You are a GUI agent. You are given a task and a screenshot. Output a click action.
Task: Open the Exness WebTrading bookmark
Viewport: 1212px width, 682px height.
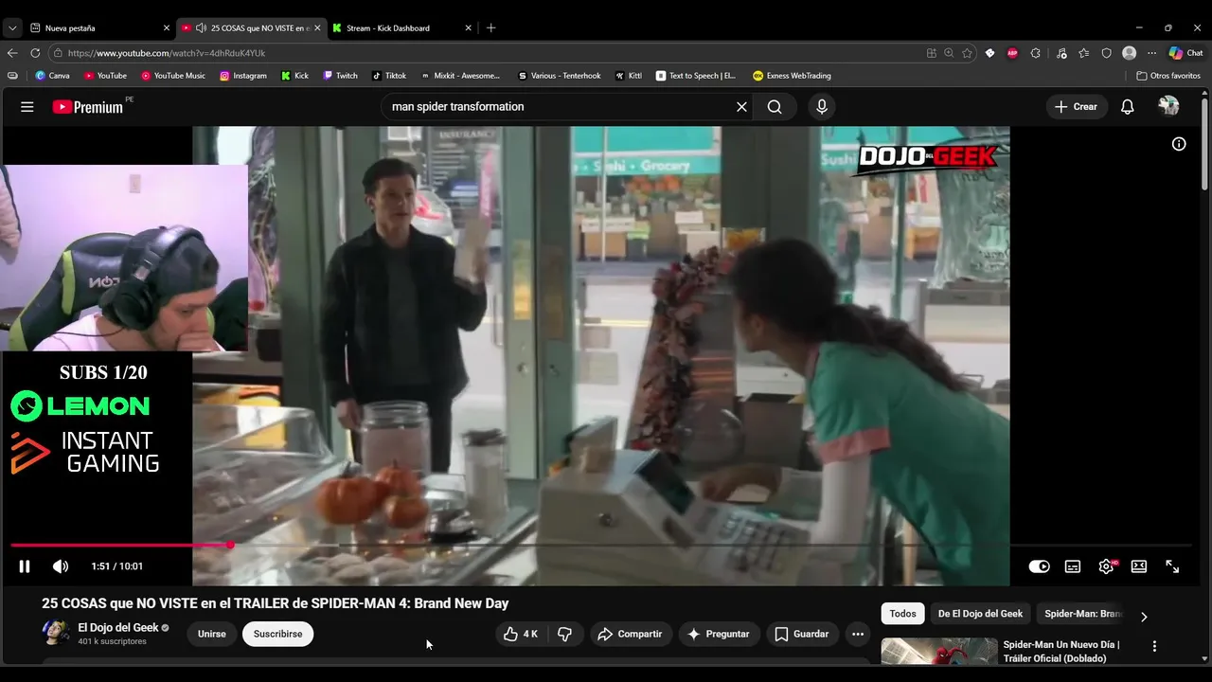click(x=792, y=76)
